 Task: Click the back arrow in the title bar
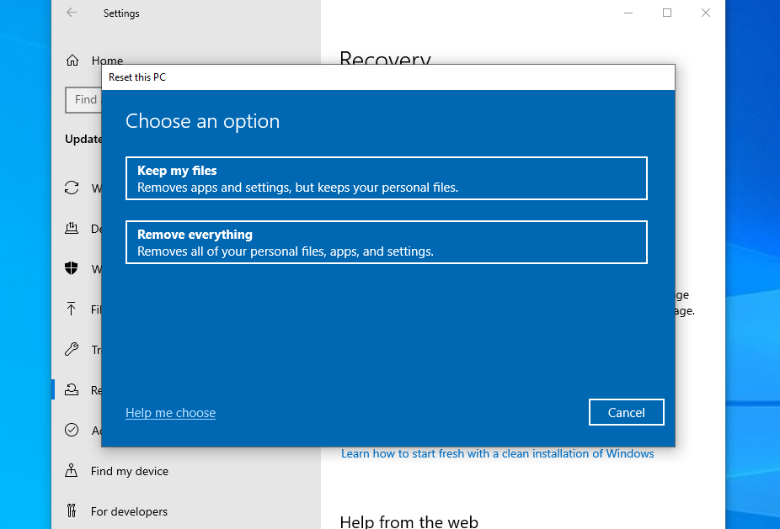click(70, 13)
